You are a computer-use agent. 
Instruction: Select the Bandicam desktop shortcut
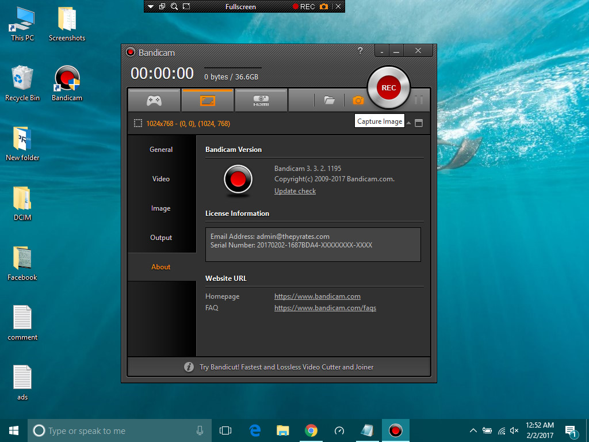coord(67,84)
